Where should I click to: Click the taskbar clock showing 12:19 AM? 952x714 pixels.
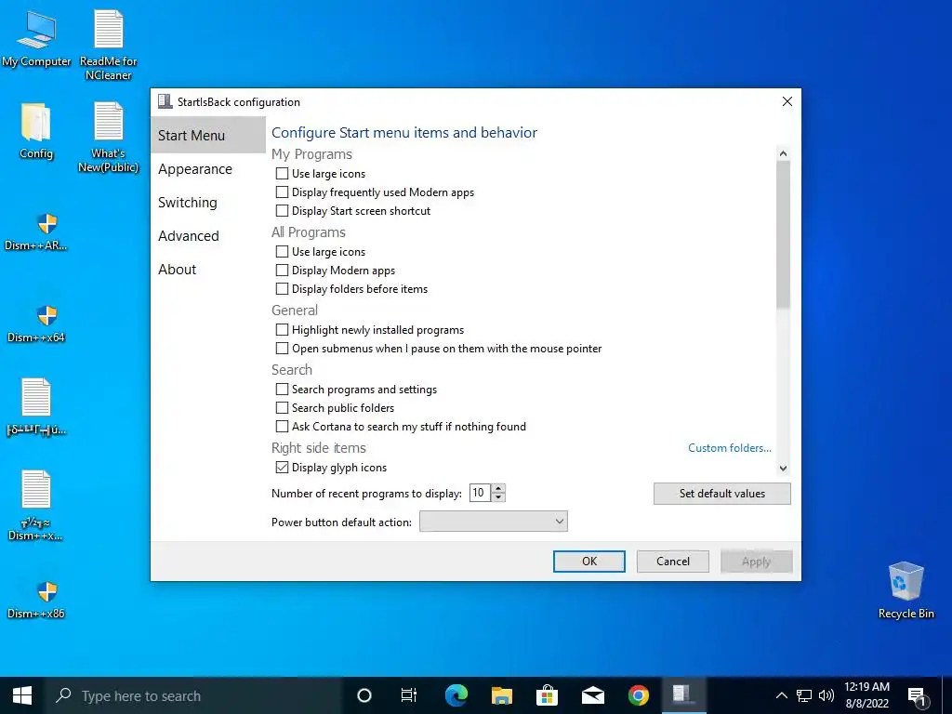coord(867,695)
